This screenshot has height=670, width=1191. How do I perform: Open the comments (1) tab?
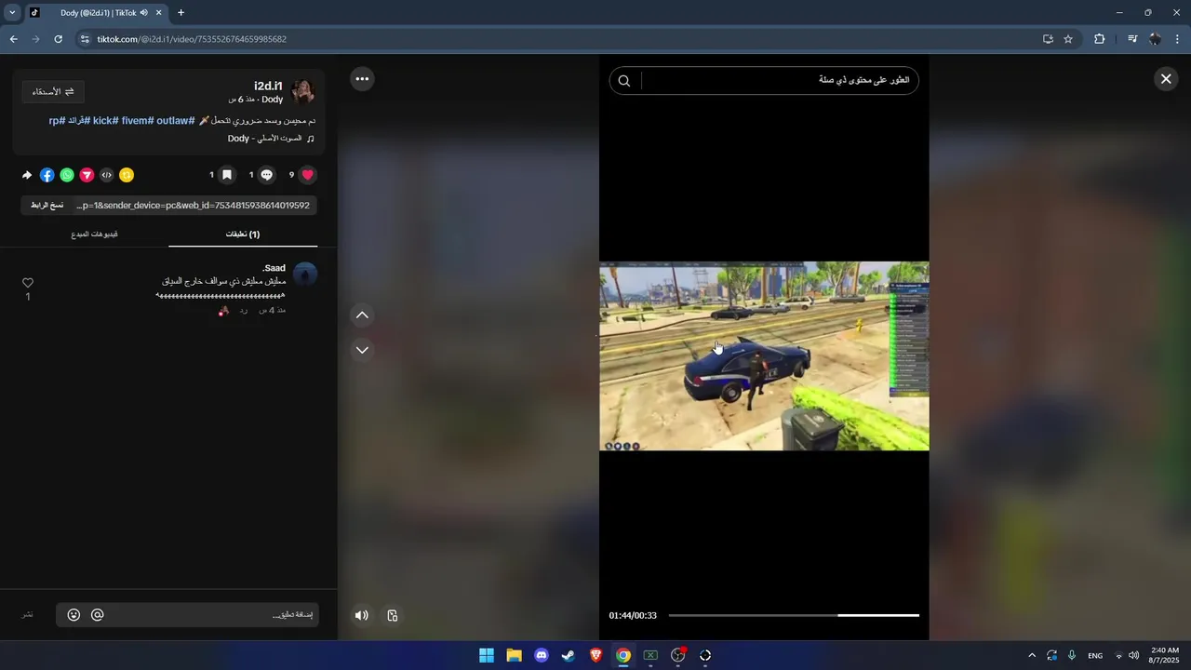[243, 234]
